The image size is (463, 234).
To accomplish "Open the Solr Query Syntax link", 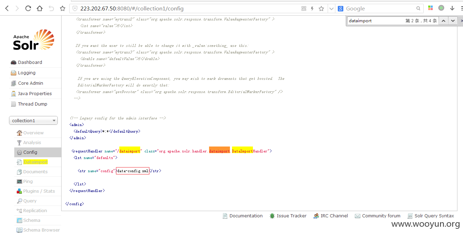I will click(434, 216).
